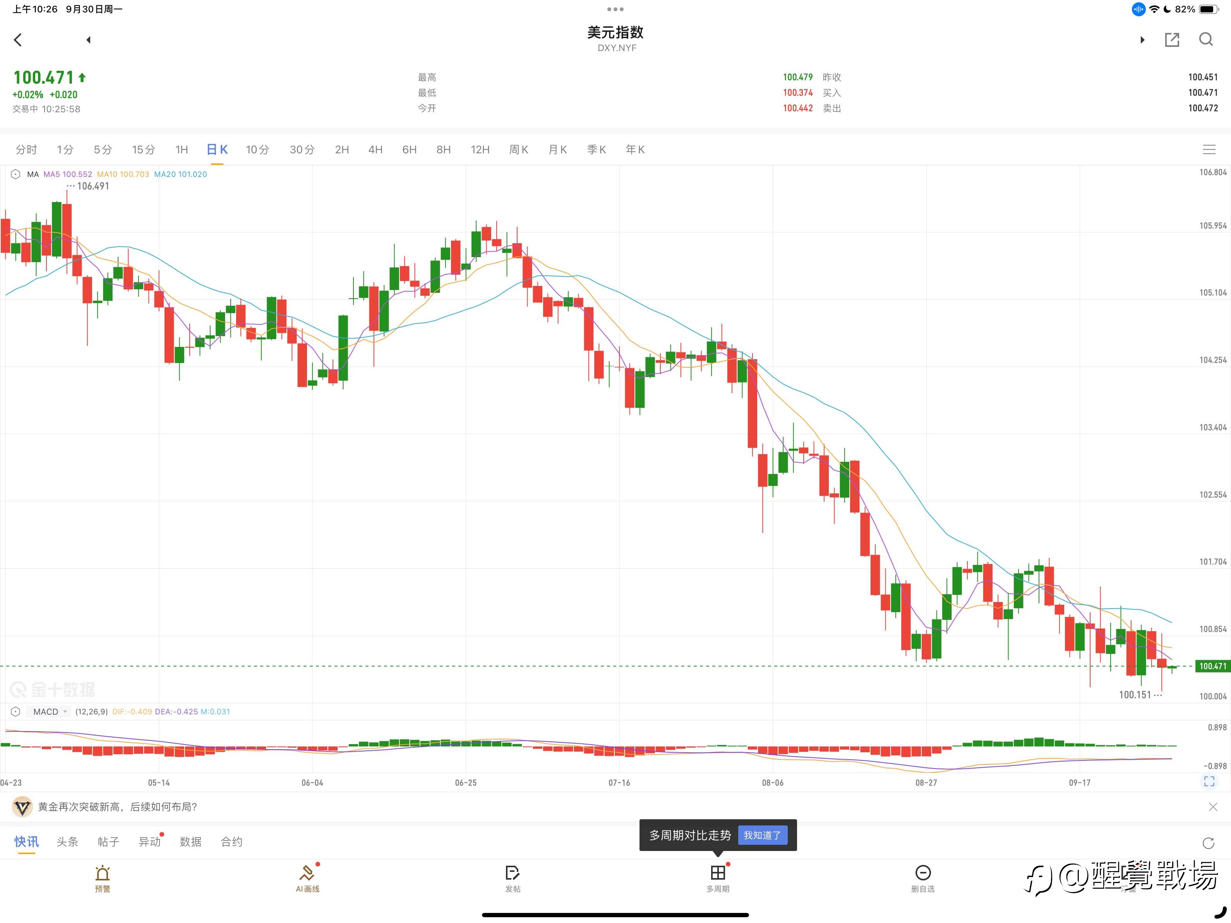Image resolution: width=1231 pixels, height=923 pixels.
Task: Toggle fullscreen chart icon
Action: tap(1209, 781)
